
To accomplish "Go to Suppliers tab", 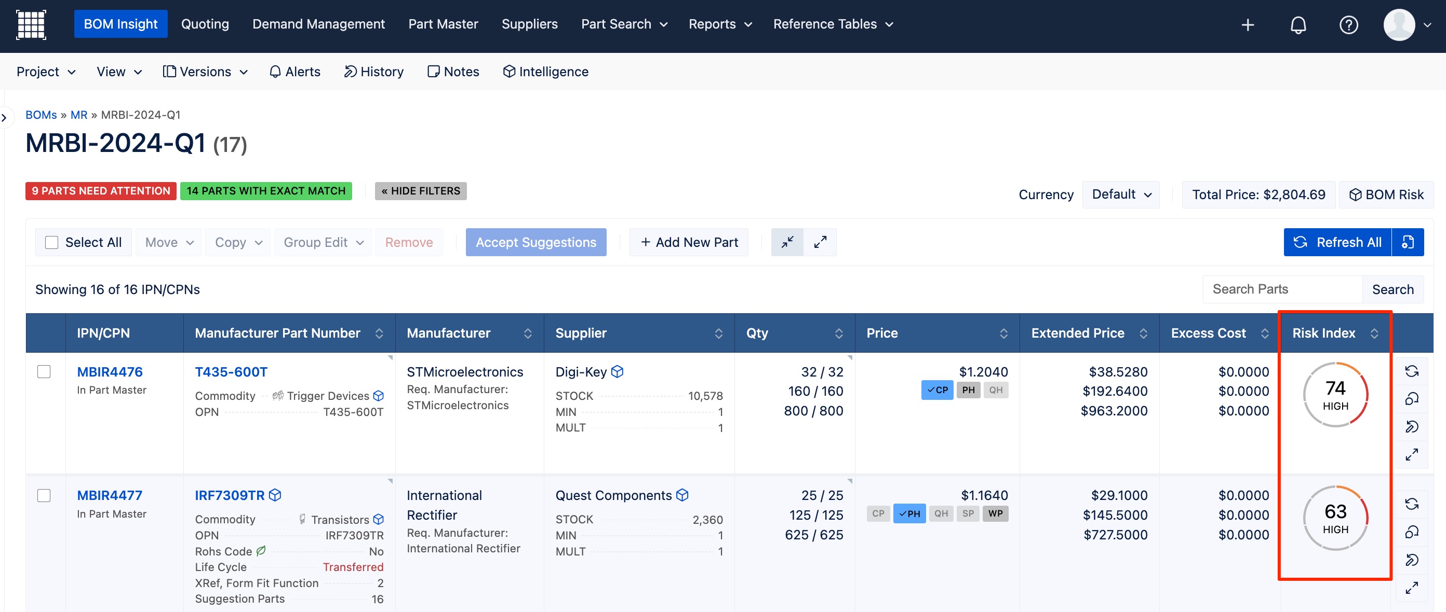I will point(529,24).
